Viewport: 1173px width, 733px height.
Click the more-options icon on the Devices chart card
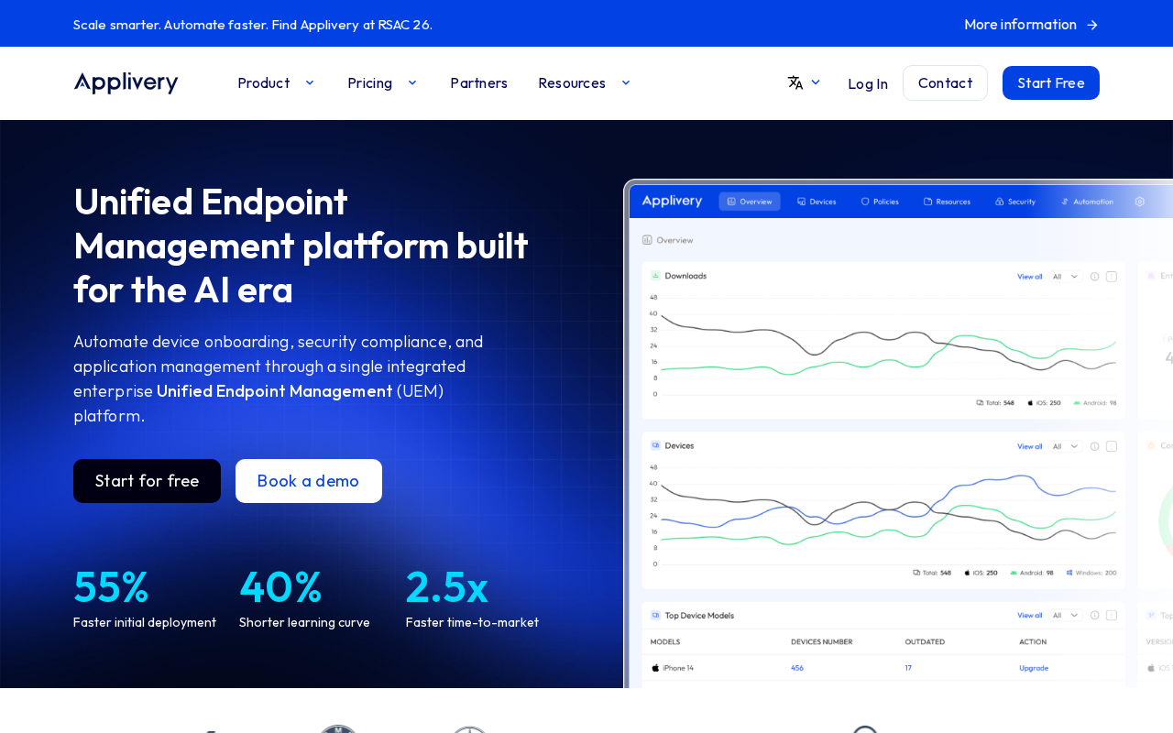[x=1112, y=446]
